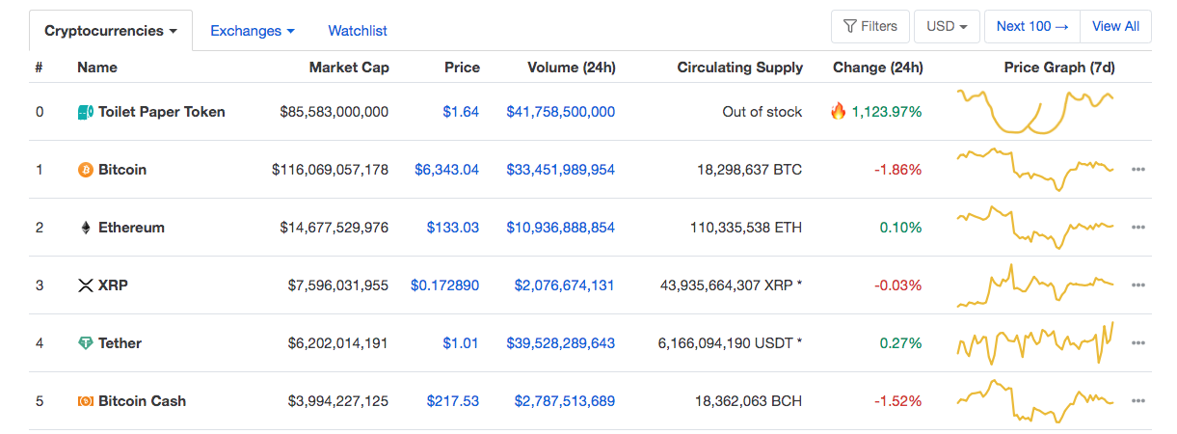1177x434 pixels.
Task: Click the fire icon beside 1,123.97%
Action: point(838,111)
